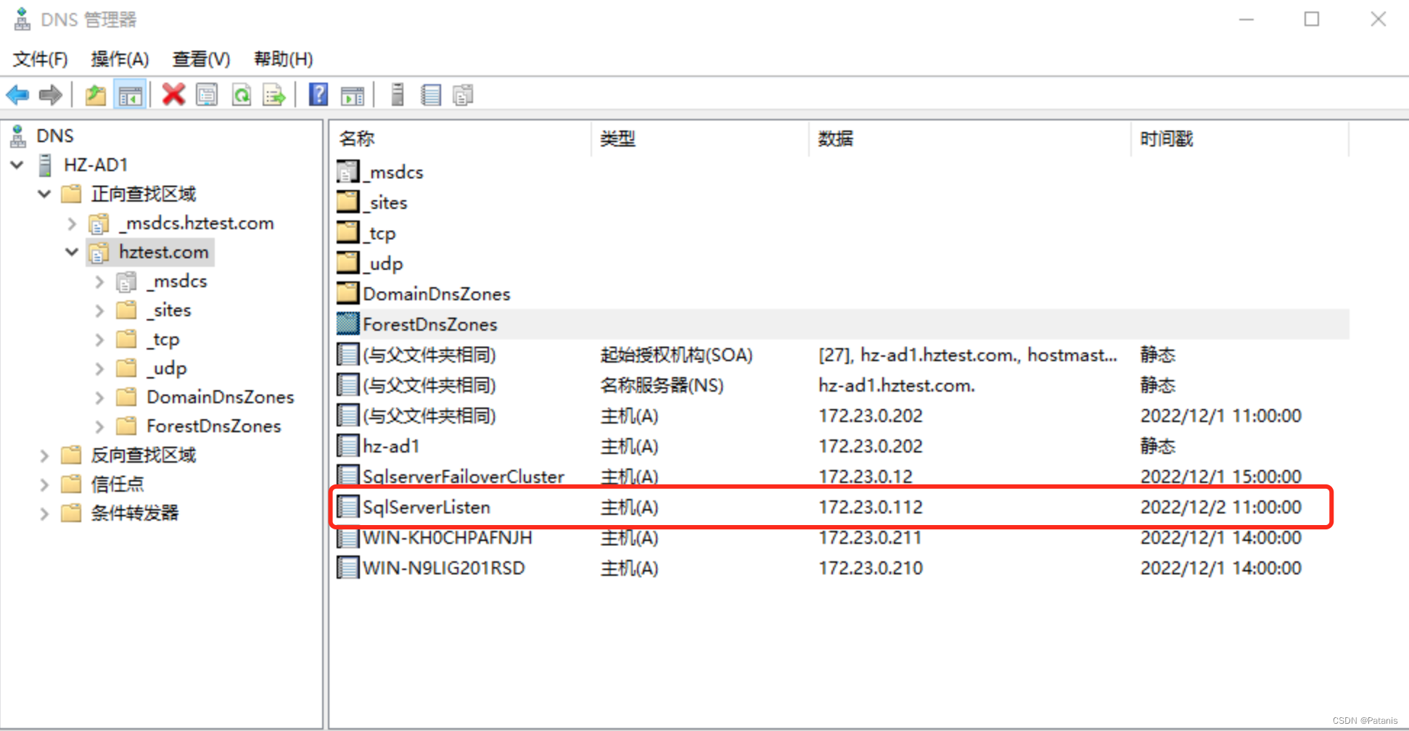The image size is (1409, 731).
Task: Collapse 正向查找区域 node
Action: pyautogui.click(x=44, y=194)
